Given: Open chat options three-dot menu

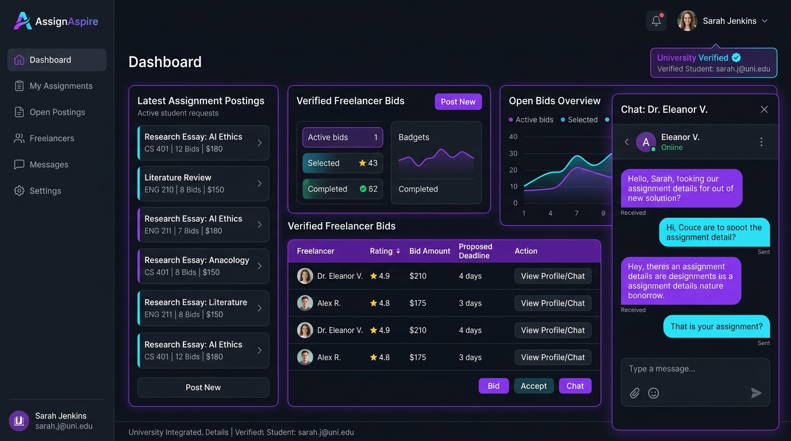Looking at the screenshot, I should (761, 142).
